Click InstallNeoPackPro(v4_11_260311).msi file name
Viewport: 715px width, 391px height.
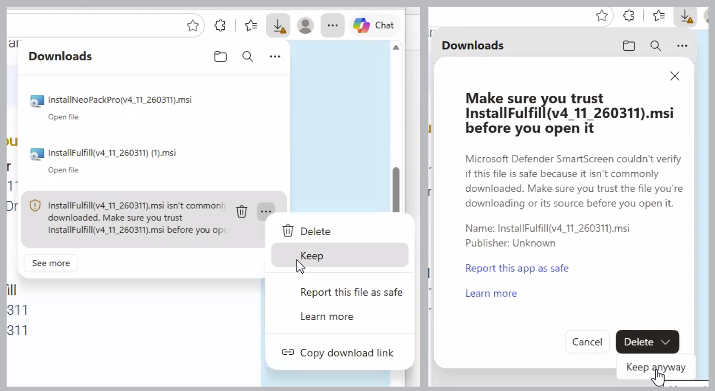click(x=120, y=100)
